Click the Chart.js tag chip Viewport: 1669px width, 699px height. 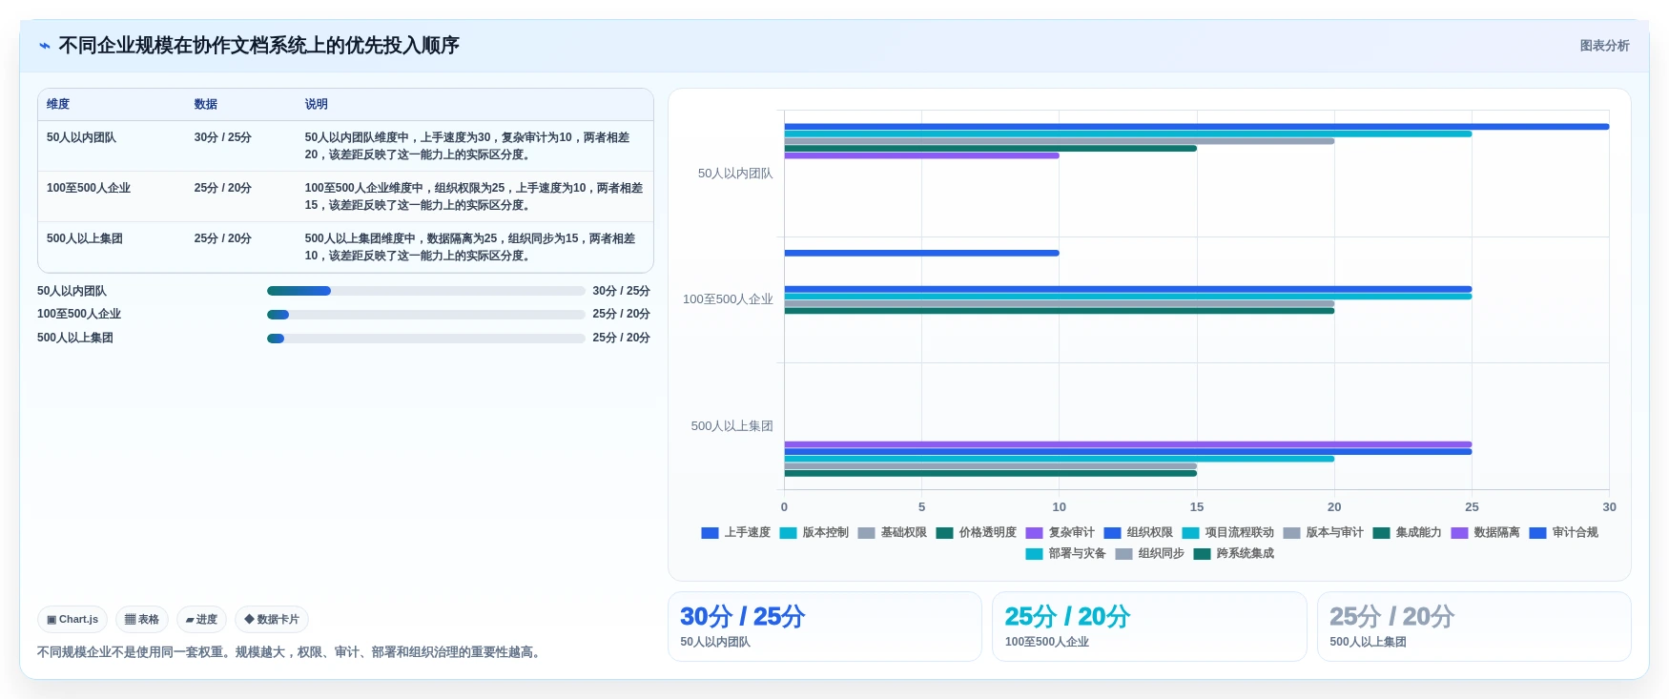tap(72, 619)
